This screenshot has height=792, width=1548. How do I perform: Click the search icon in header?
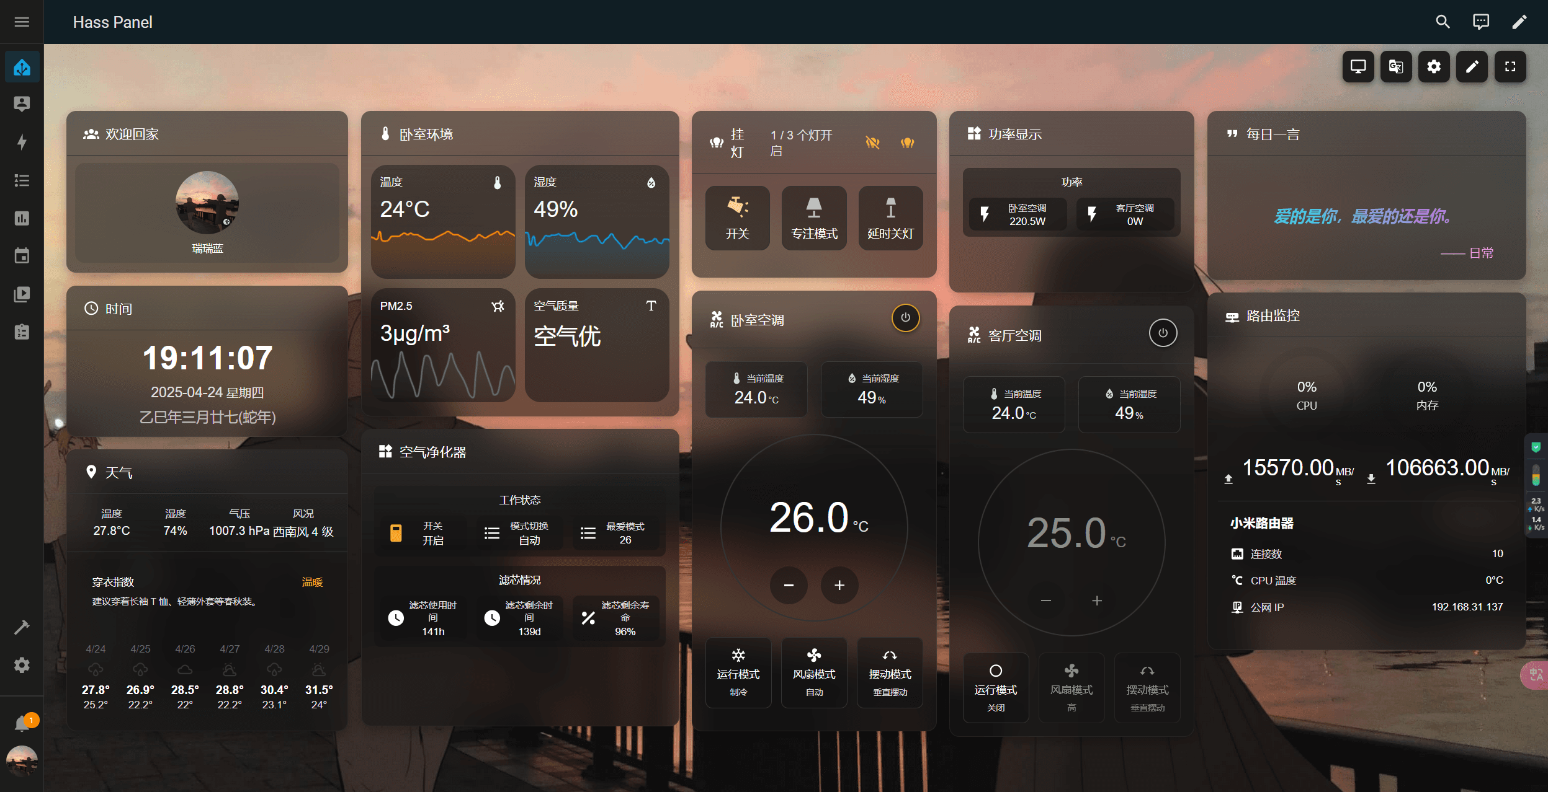pyautogui.click(x=1443, y=22)
